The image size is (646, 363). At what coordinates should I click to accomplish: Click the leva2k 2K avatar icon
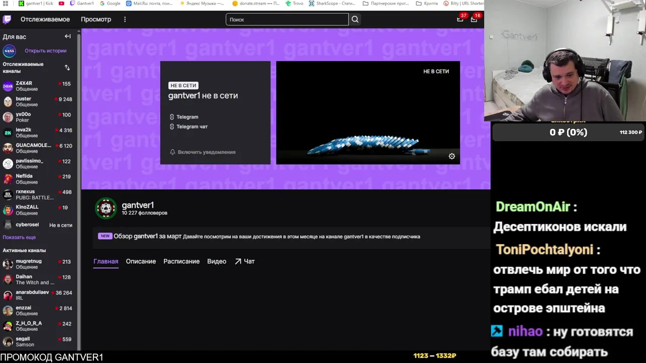(x=8, y=133)
